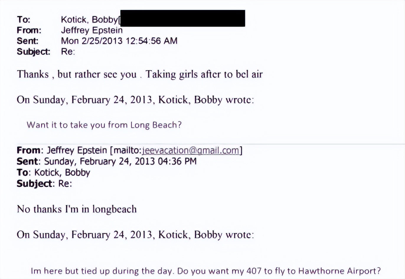Viewport: 405px width, 279px height.
Task: Click the black redacted bar after Kotick, Bobby
Action: click(182, 18)
